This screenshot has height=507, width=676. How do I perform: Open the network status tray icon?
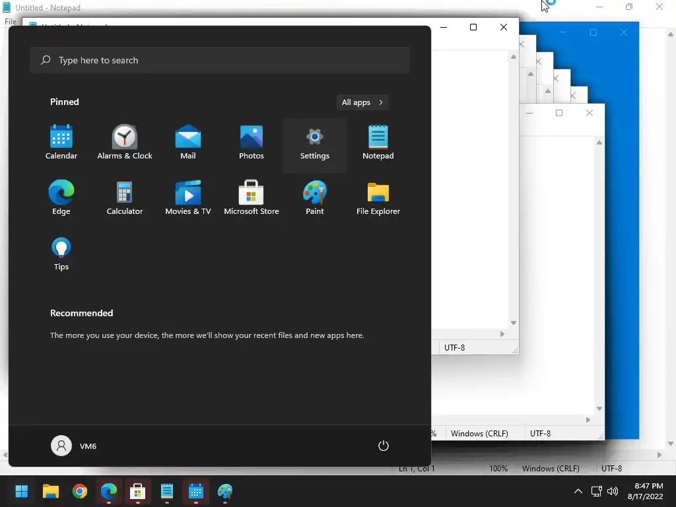pos(596,491)
